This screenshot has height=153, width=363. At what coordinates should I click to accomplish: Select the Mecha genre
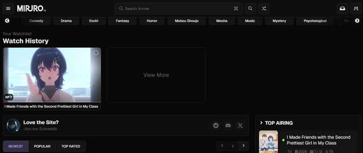coord(222,21)
